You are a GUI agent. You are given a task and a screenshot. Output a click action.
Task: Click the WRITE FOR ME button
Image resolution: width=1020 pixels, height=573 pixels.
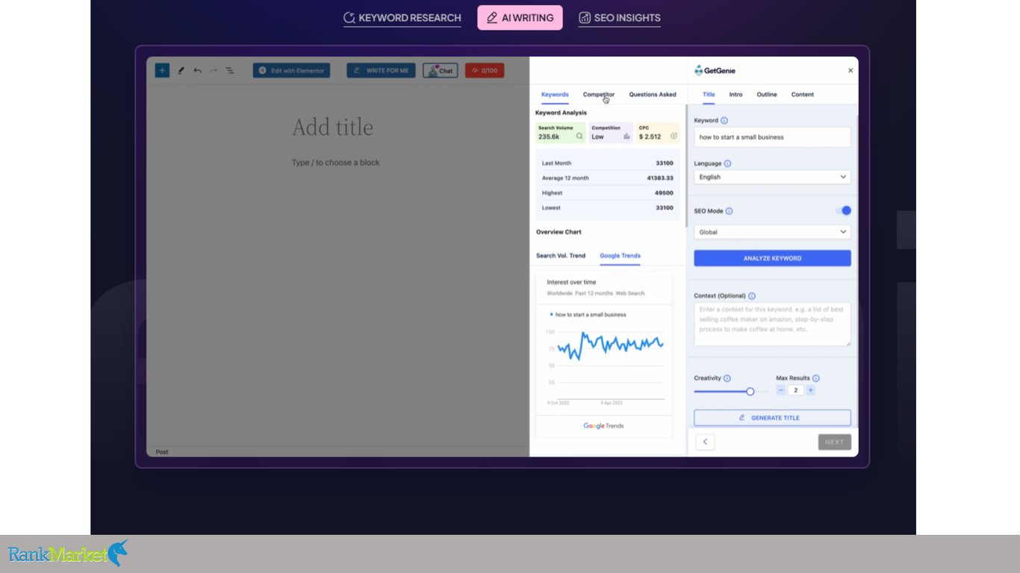pos(381,71)
